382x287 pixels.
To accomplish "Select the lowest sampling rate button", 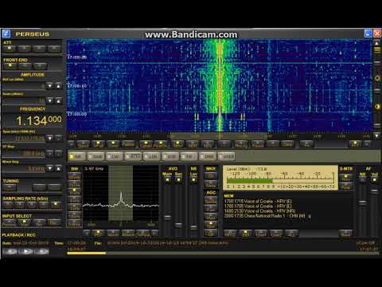I will pos(8,205).
